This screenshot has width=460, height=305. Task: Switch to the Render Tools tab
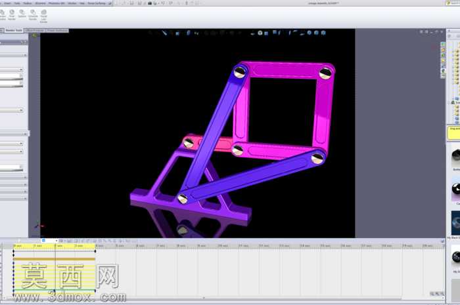pyautogui.click(x=14, y=30)
